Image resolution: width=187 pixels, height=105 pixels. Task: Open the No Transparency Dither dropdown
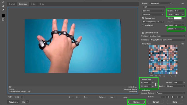[153, 22]
